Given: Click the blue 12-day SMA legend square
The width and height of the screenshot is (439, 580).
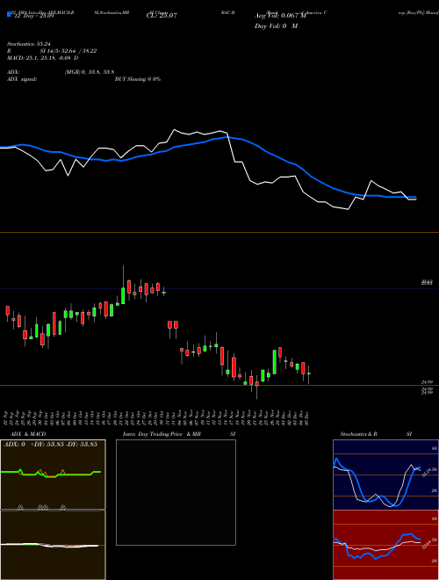Looking at the screenshot, I should click(9, 14).
